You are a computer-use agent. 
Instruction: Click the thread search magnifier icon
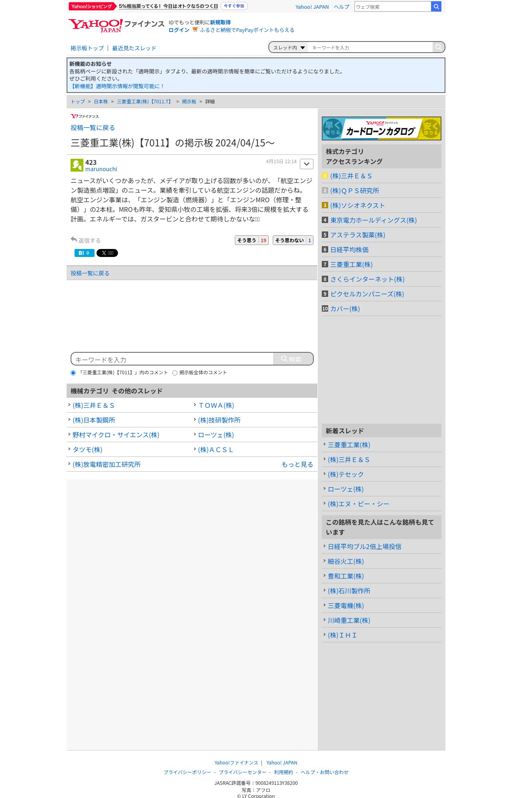[x=438, y=47]
